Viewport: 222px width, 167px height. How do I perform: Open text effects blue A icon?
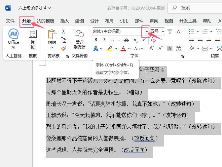pyautogui.click(x=96, y=49)
